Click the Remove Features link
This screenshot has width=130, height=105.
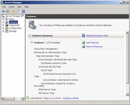[x=94, y=47]
